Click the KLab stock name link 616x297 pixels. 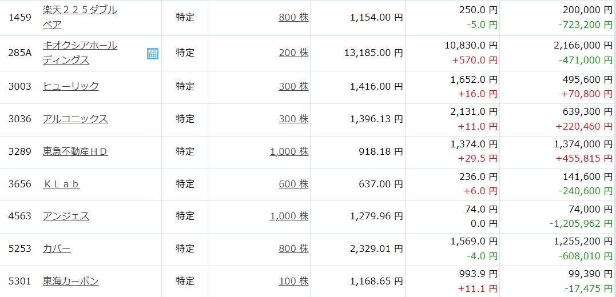click(x=61, y=184)
